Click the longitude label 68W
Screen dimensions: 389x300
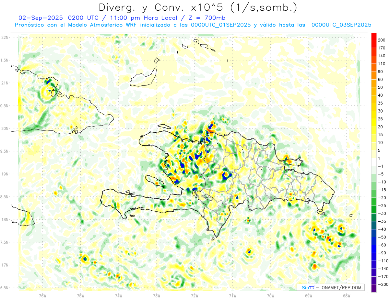[x=347, y=295]
